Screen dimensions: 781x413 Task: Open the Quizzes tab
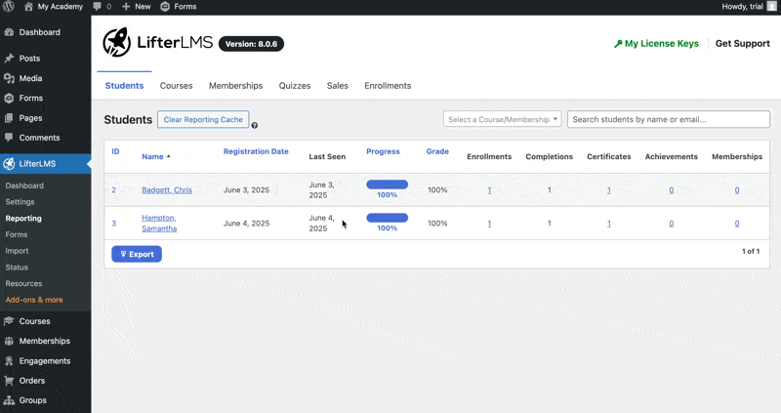pyautogui.click(x=295, y=86)
